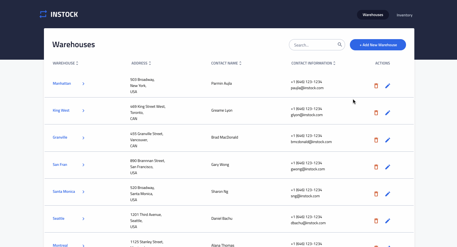Click Add New Warehouse button

click(x=378, y=45)
